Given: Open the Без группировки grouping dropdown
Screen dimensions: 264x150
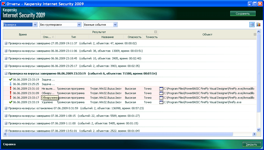Looking at the screenshot, I should coord(79,25).
